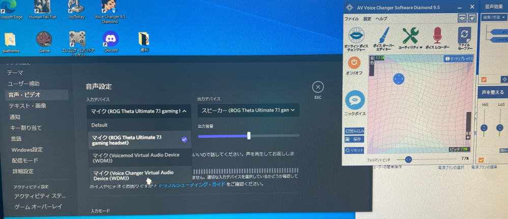Adjust the 出力音量 output volume slider
This screenshot has width=508, height=219.
(249, 136)
